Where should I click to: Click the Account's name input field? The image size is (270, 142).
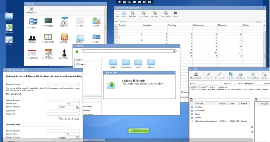click(63, 85)
